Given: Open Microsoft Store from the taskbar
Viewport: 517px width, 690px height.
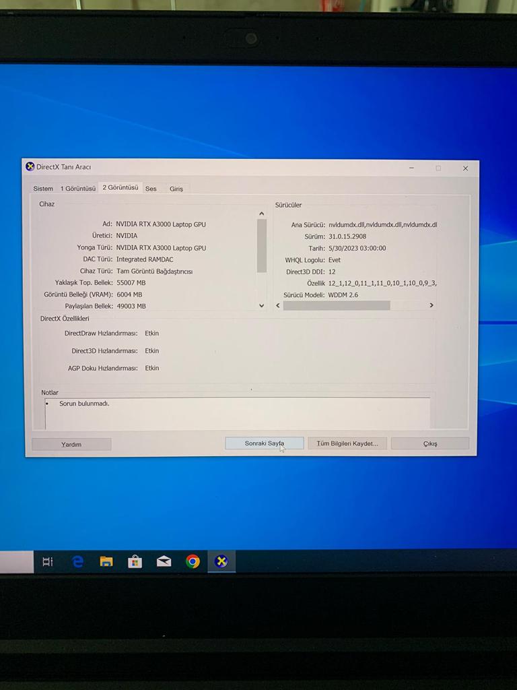Looking at the screenshot, I should click(x=135, y=561).
